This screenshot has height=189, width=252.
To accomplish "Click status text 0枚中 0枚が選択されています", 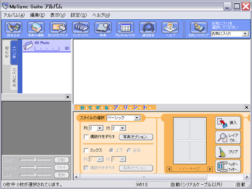I will coord(33,185).
